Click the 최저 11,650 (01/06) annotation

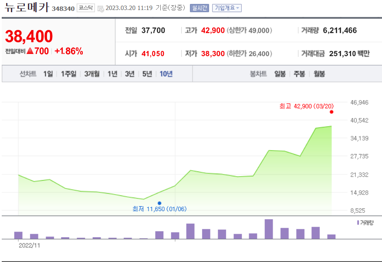(x=159, y=209)
